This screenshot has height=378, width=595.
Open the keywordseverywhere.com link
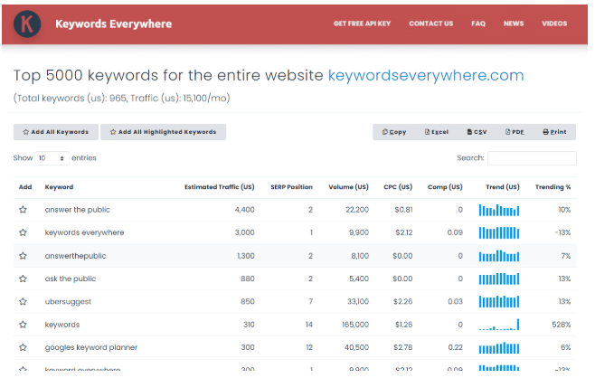[x=426, y=75]
